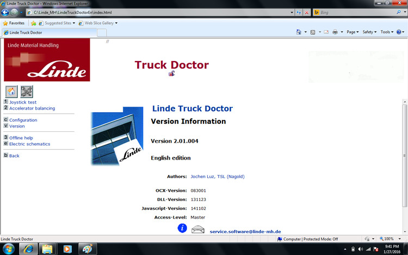Click the Jochen Luz, TSL (Nagold) author link
This screenshot has height=255, width=408.
click(218, 177)
